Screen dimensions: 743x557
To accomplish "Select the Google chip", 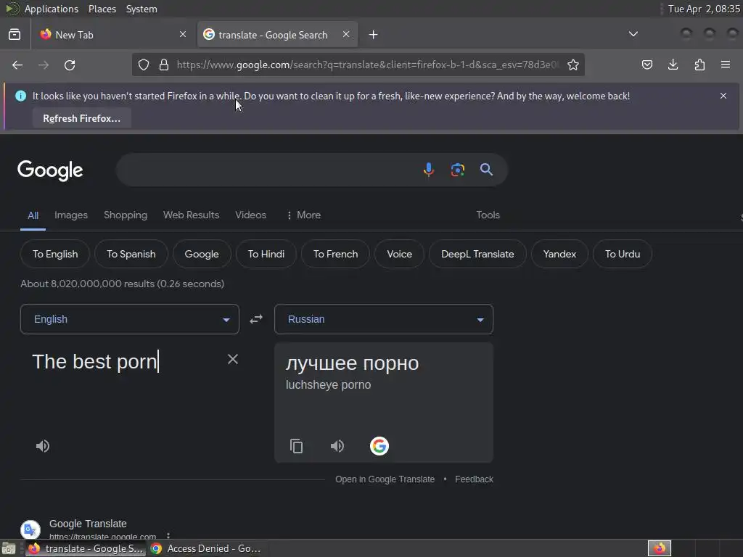I will click(x=202, y=255).
